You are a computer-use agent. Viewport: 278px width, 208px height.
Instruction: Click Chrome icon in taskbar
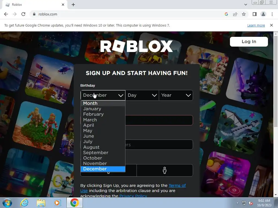[x=74, y=203]
